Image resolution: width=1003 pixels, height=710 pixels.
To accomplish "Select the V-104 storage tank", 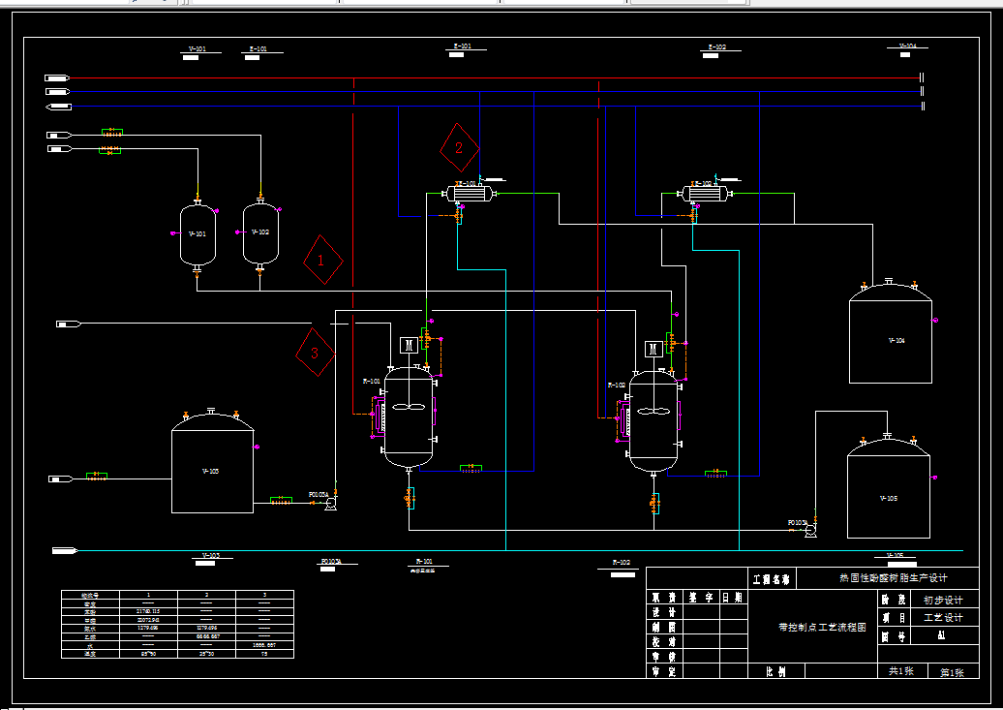I will click(x=890, y=333).
